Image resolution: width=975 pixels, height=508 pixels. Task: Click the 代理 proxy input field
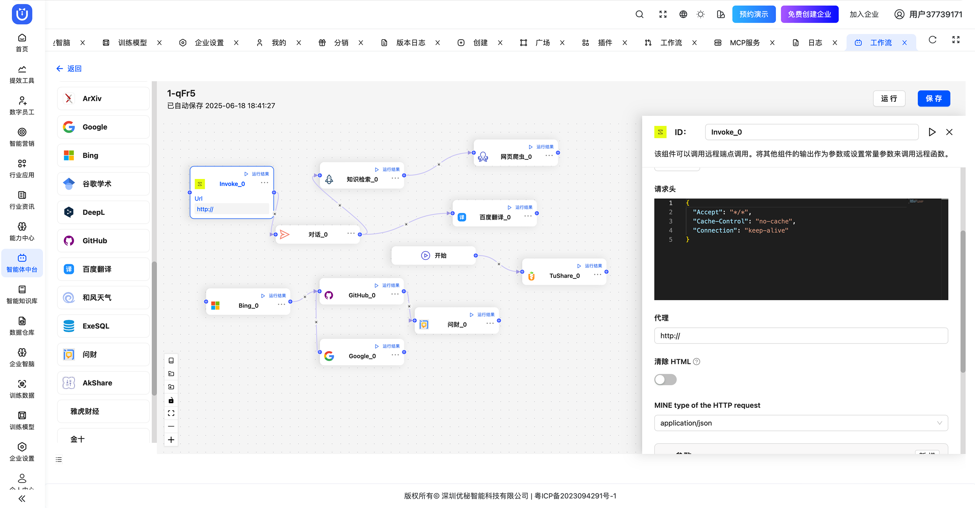pos(801,336)
